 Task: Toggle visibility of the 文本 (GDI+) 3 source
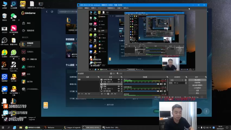(x=119, y=82)
